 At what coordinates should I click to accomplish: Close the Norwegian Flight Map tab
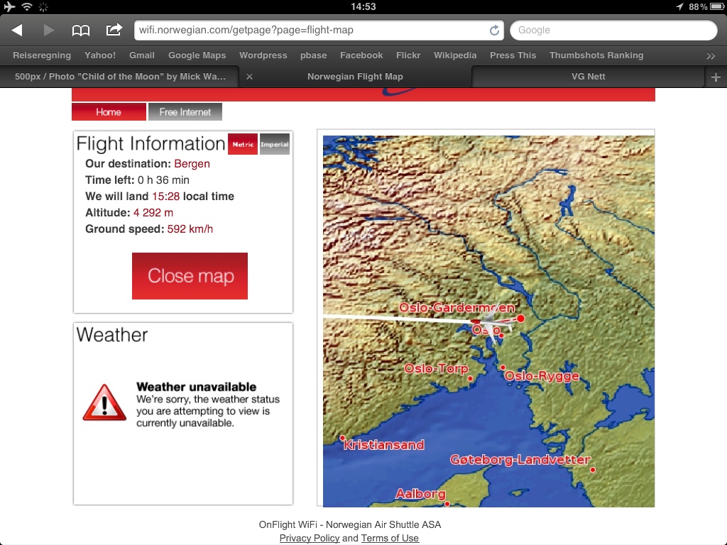pos(249,77)
